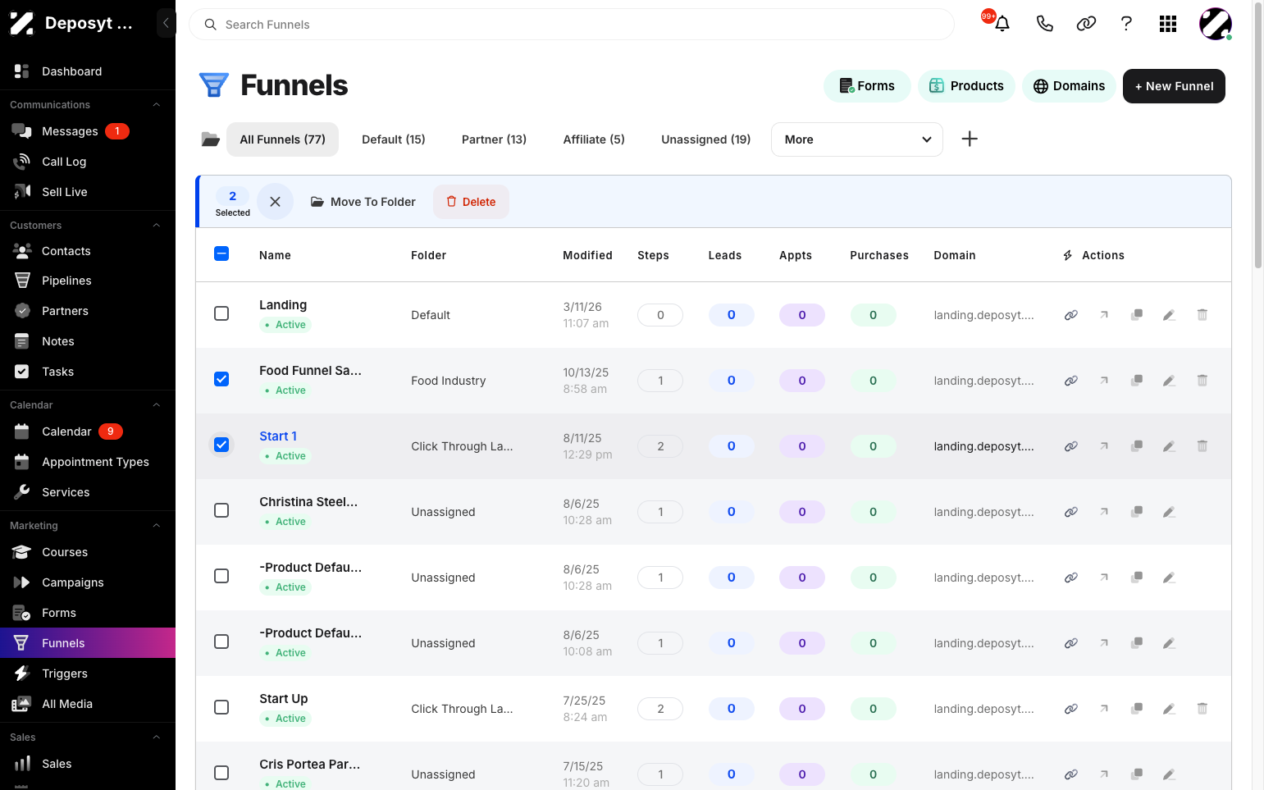This screenshot has width=1264, height=790.
Task: Copy link icon for Cris Portea Par... funnel
Action: point(1071,774)
